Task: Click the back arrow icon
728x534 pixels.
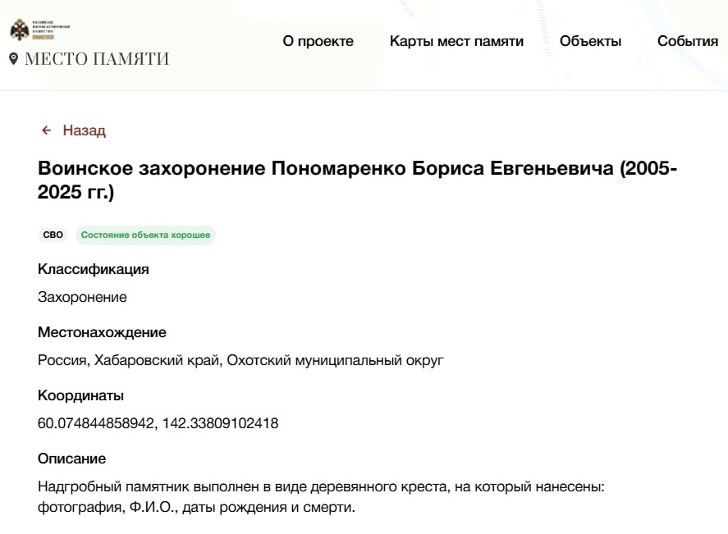Action: click(x=47, y=130)
